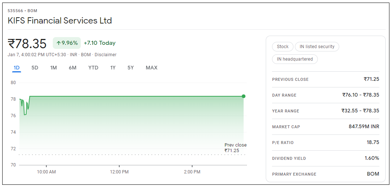Open the 6M chart range tab

pyautogui.click(x=72, y=68)
